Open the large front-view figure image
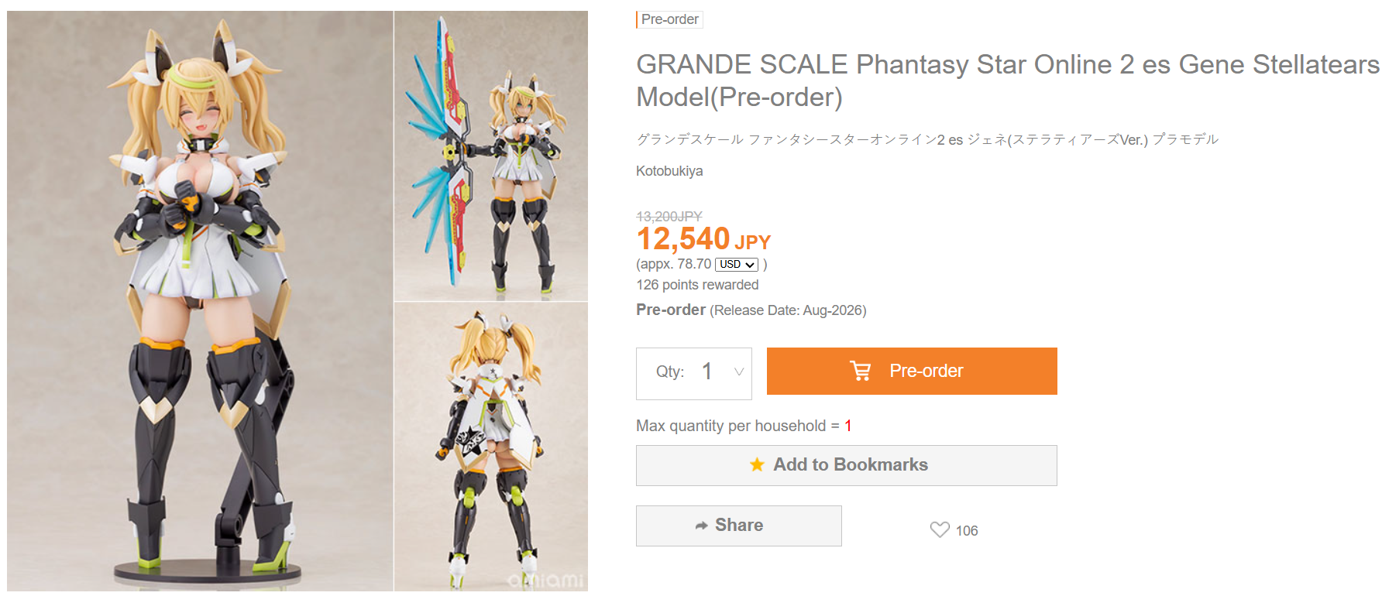This screenshot has height=596, width=1382. 200,300
